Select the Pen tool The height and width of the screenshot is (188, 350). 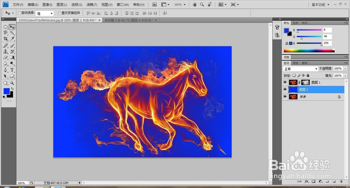[x=5, y=70]
